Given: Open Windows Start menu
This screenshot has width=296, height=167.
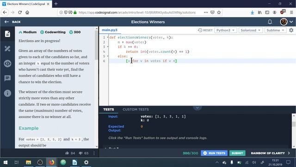Looking at the screenshot, I should pyautogui.click(x=6, y=162).
